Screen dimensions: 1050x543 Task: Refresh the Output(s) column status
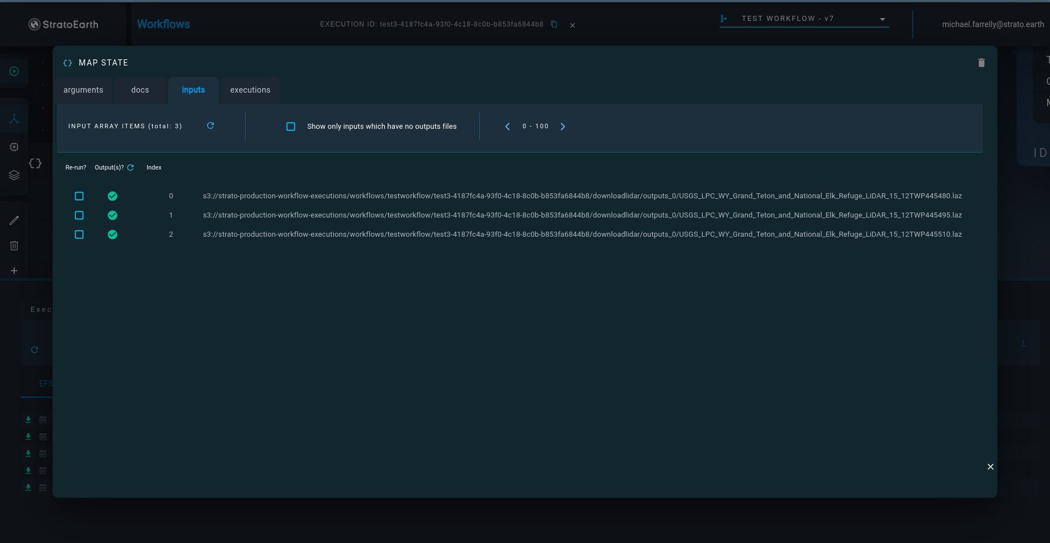131,167
